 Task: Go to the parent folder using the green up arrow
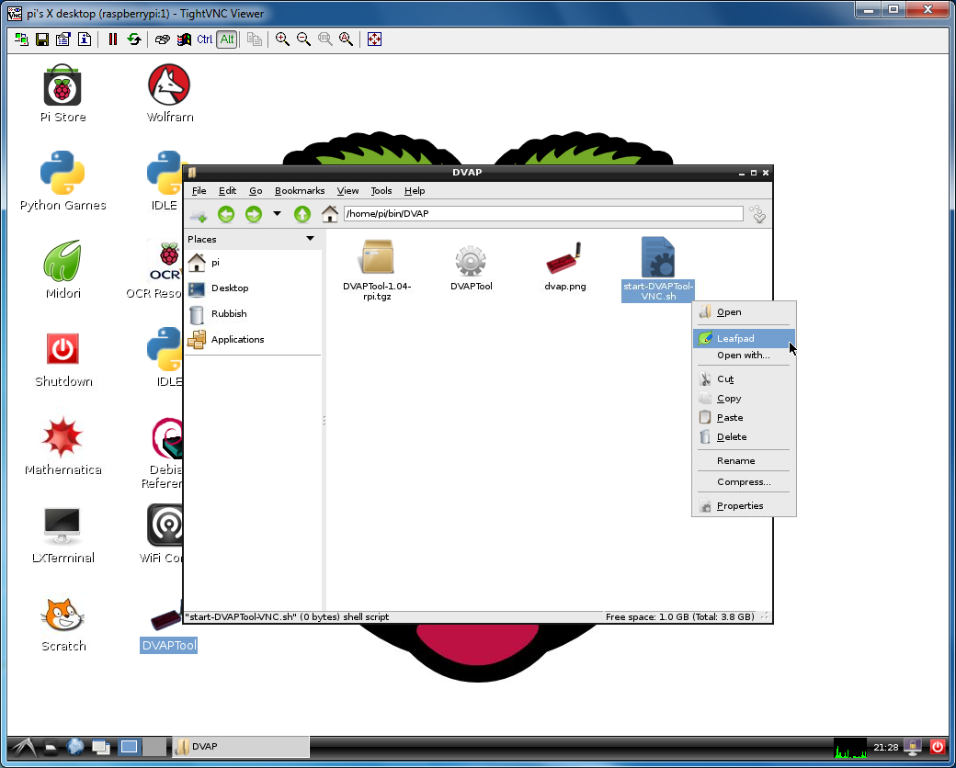pos(302,214)
